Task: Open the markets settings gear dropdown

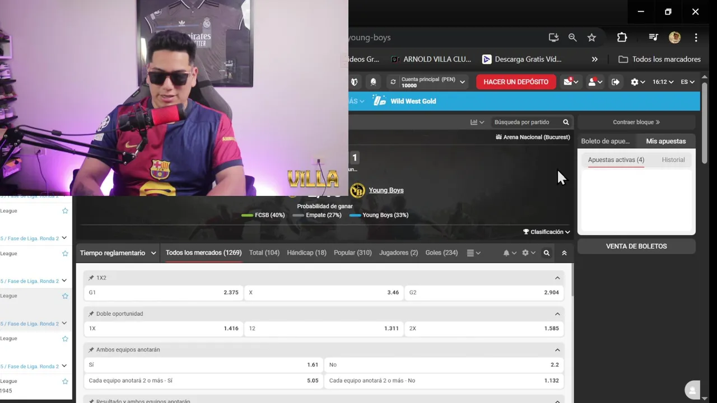Action: (x=528, y=253)
